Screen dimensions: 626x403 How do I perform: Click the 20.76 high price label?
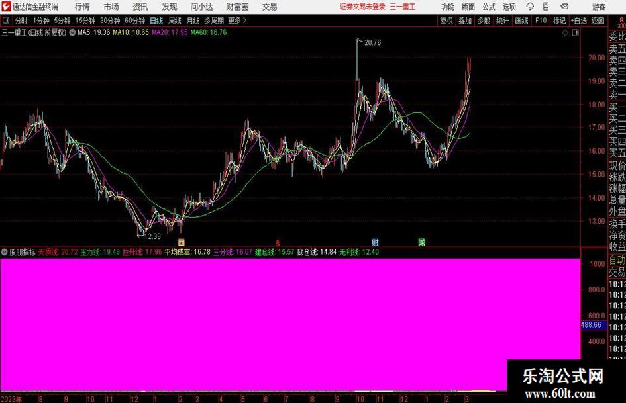pyautogui.click(x=372, y=43)
